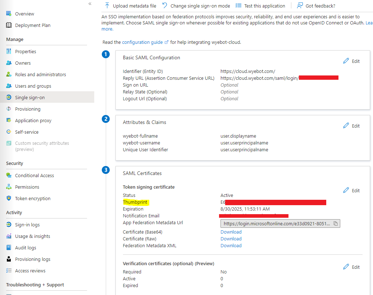Click the Token encryption shield icon

pyautogui.click(x=9, y=198)
